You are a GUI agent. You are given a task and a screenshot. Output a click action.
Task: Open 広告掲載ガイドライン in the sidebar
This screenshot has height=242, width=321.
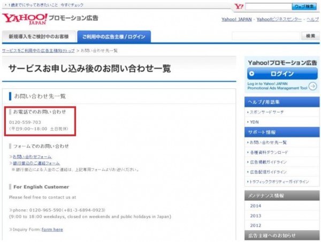268,162
